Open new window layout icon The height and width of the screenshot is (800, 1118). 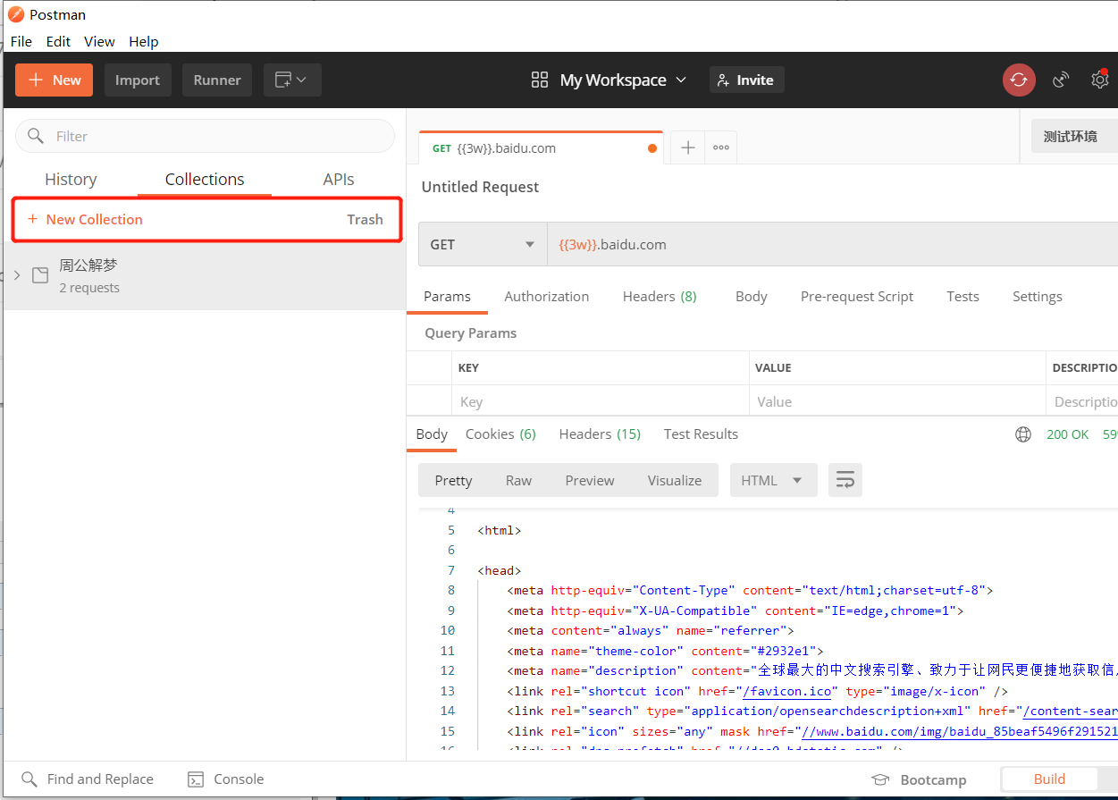click(292, 80)
